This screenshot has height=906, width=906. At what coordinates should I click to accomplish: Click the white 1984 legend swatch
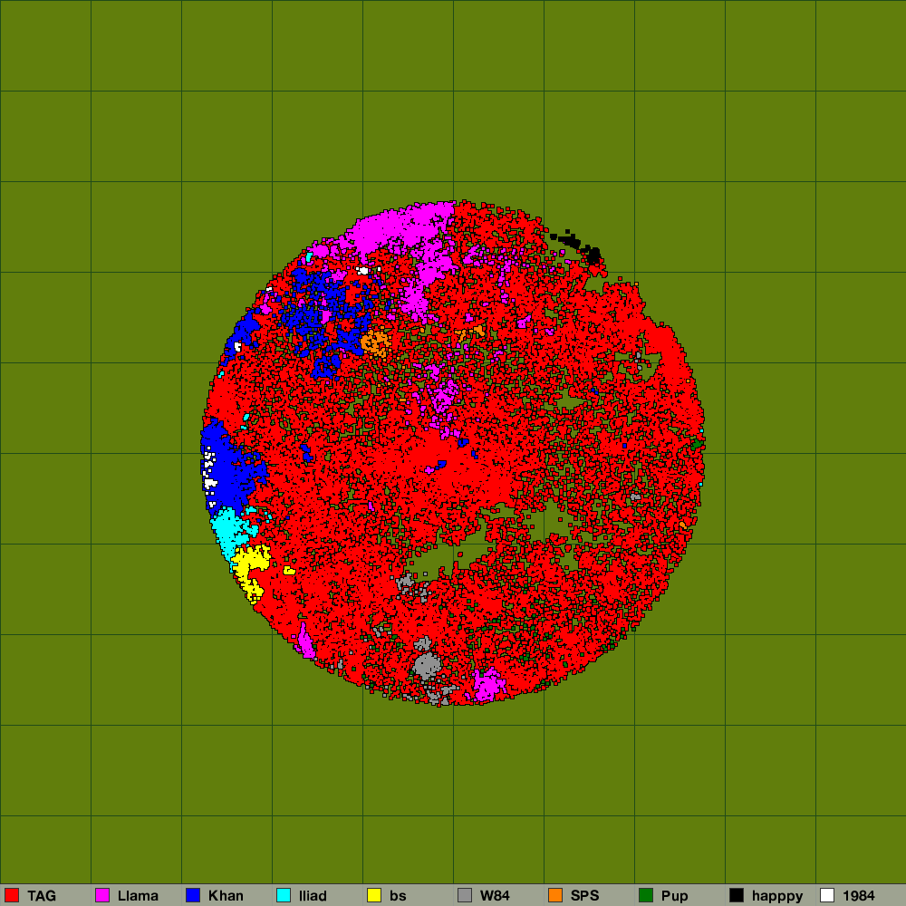(827, 895)
